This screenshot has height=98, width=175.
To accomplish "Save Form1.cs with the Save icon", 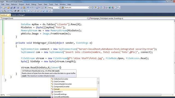I will pyautogui.click(x=11, y=8).
